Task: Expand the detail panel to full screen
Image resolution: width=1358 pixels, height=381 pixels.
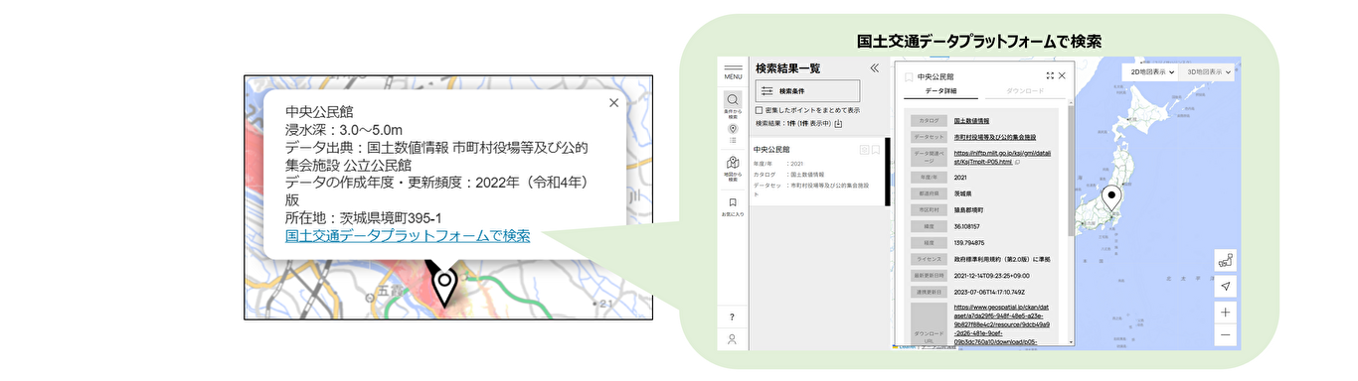Action: tap(1050, 75)
